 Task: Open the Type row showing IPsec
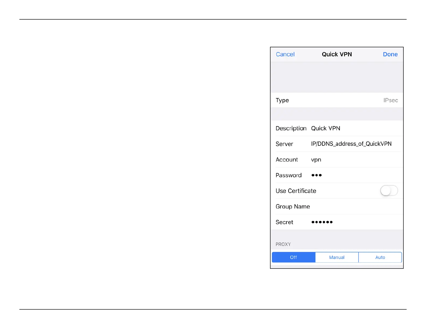point(337,100)
